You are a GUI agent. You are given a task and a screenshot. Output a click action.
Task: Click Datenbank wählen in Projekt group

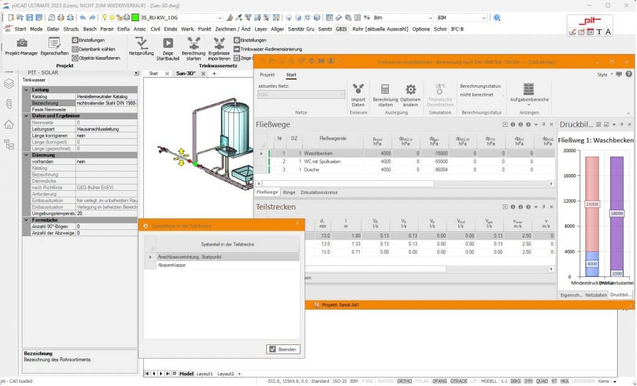pos(94,49)
